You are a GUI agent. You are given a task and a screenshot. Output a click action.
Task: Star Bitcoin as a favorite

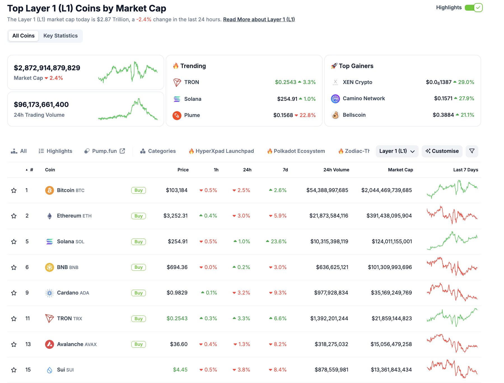(14, 190)
